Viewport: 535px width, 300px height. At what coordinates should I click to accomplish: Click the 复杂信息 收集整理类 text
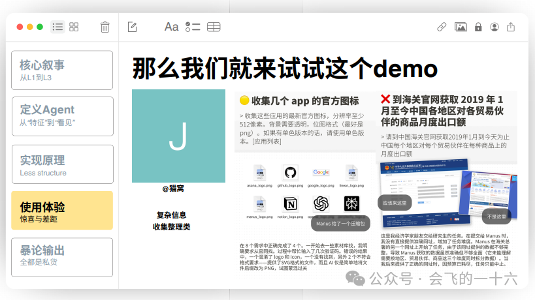click(x=172, y=221)
